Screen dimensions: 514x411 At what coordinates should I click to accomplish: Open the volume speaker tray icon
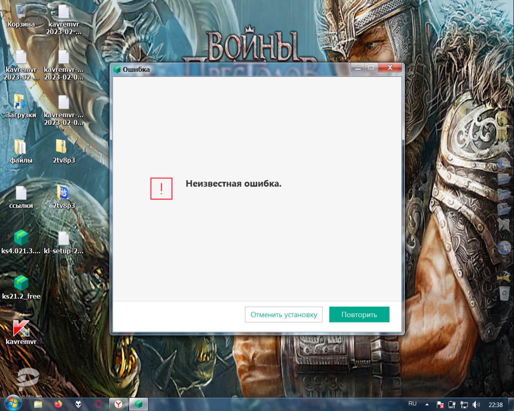[476, 404]
